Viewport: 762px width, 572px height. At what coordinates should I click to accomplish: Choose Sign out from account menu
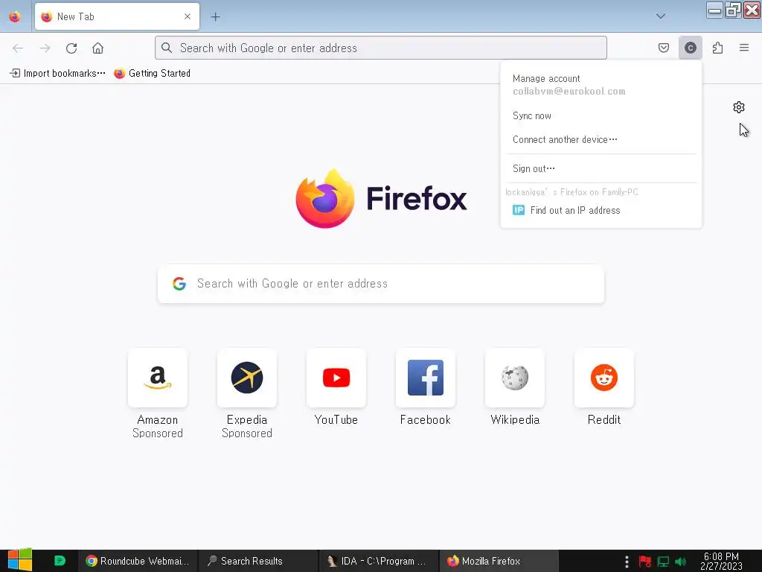tap(601, 168)
